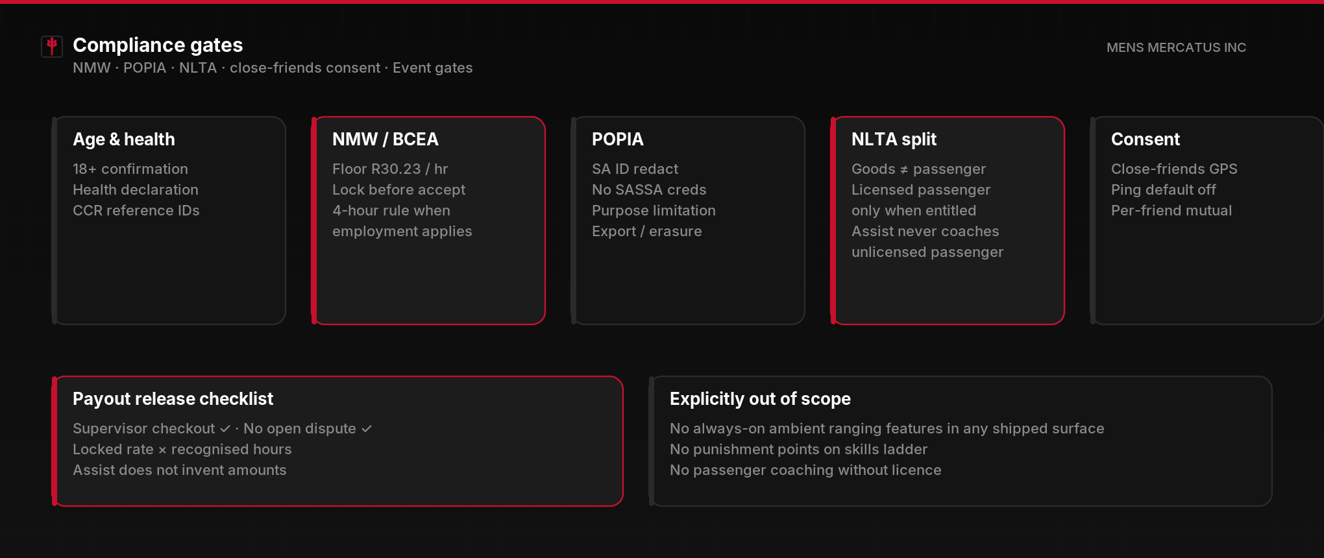Click the Close-friends GPS item

pos(1174,169)
